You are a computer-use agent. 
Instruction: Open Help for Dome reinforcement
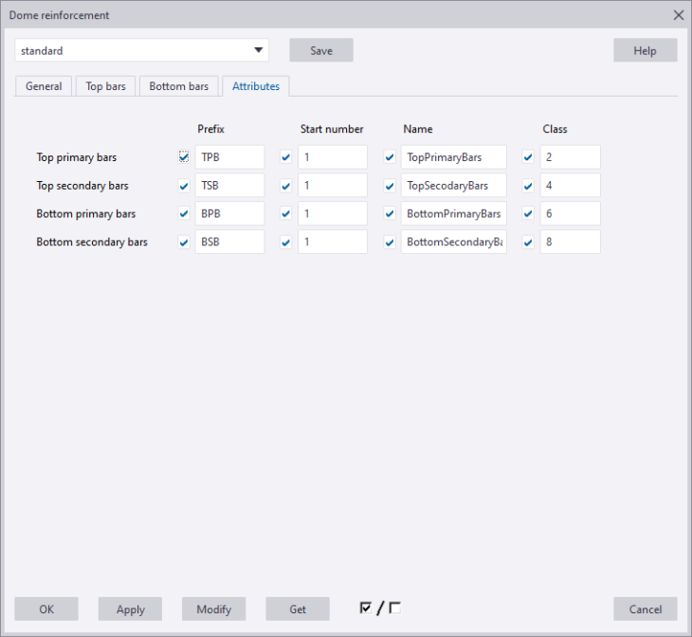pyautogui.click(x=645, y=50)
